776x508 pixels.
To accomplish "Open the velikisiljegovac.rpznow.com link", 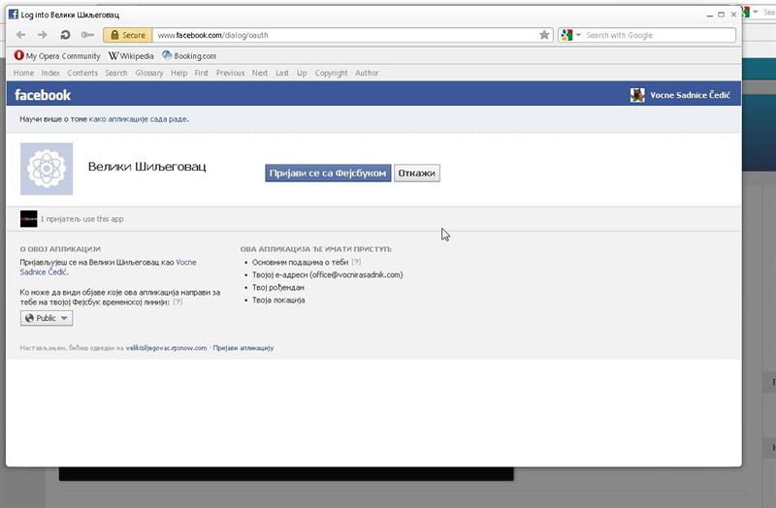I will [x=166, y=348].
